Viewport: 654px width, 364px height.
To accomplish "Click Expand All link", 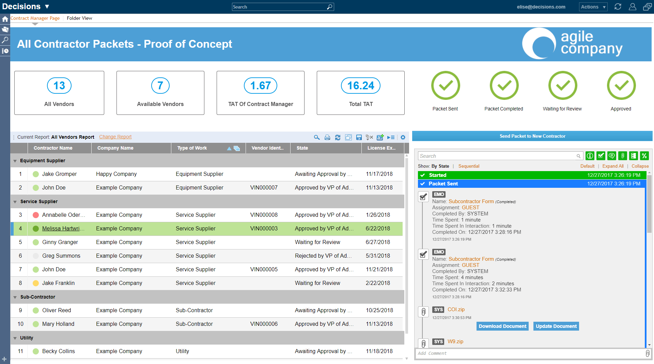I will click(613, 166).
